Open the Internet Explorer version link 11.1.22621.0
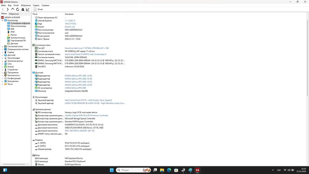This screenshot has height=174, width=309. (70, 21)
